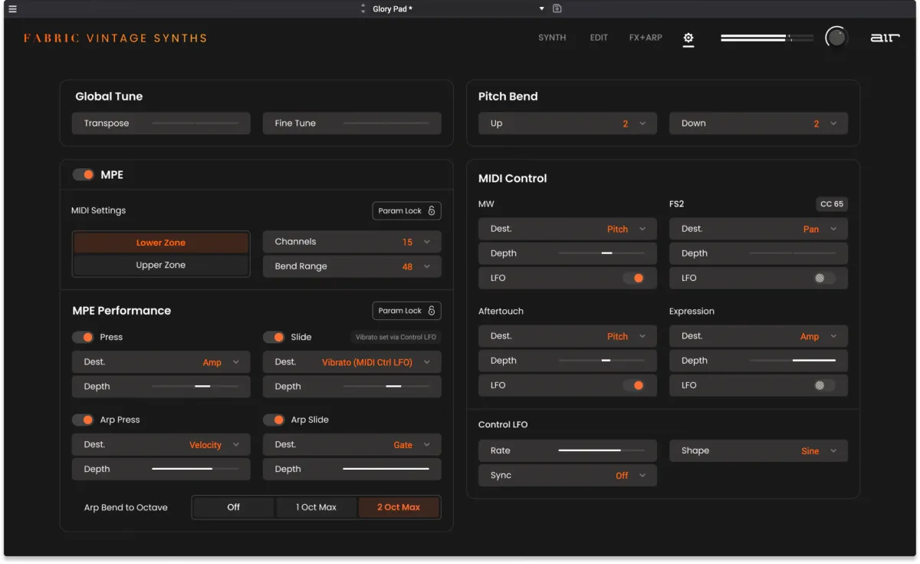Click the CC 65 field for FS2
Viewport: 920px width, 564px height.
pos(832,204)
